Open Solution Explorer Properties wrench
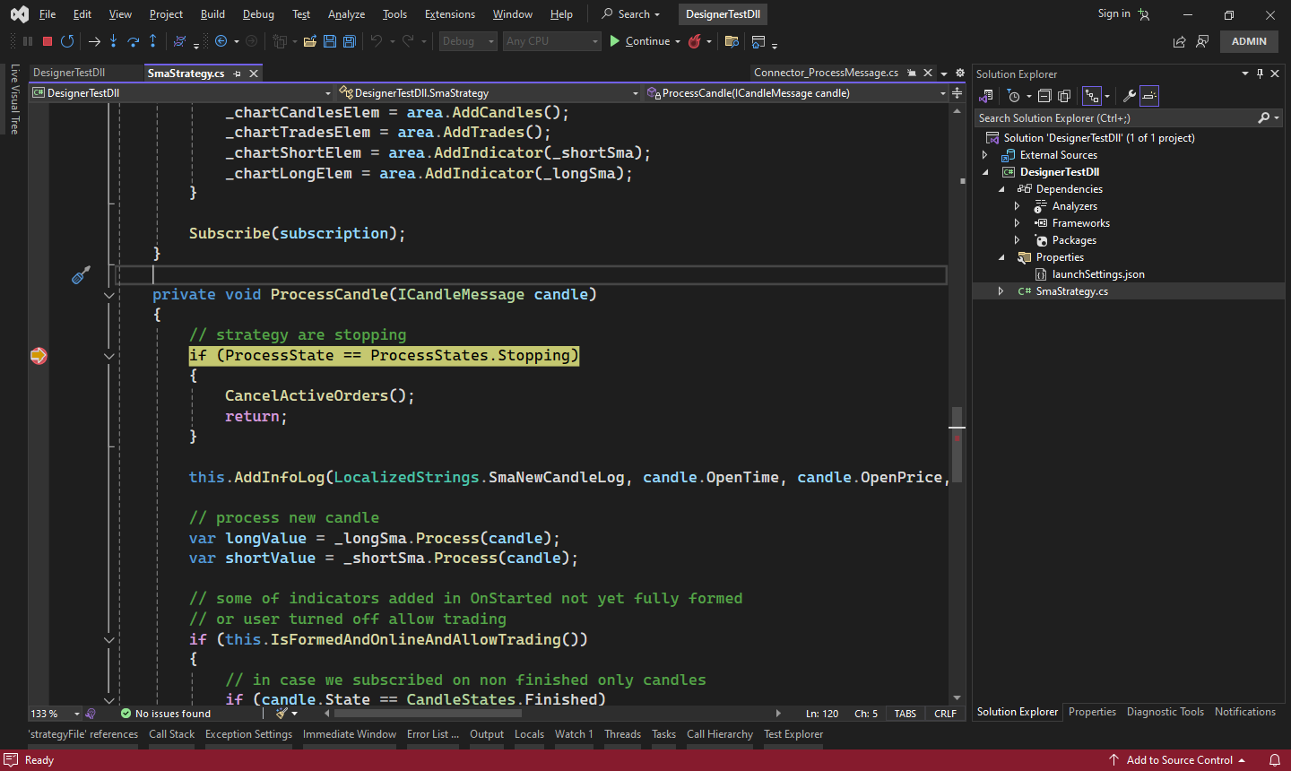The height and width of the screenshot is (771, 1291). click(x=1130, y=96)
